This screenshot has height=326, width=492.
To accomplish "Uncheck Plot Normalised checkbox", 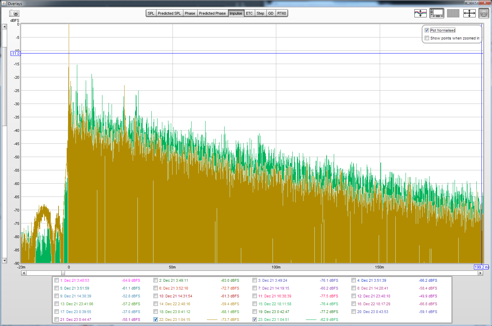I will (427, 30).
